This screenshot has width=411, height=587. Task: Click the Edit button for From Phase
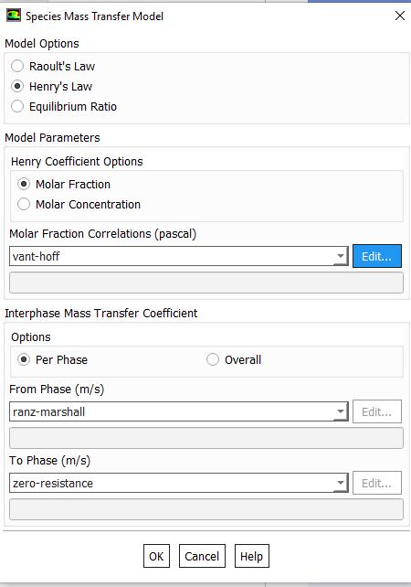[x=377, y=411]
